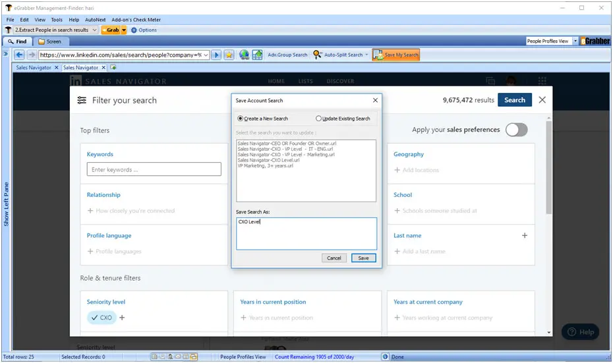Open the Edit menu

(x=24, y=20)
